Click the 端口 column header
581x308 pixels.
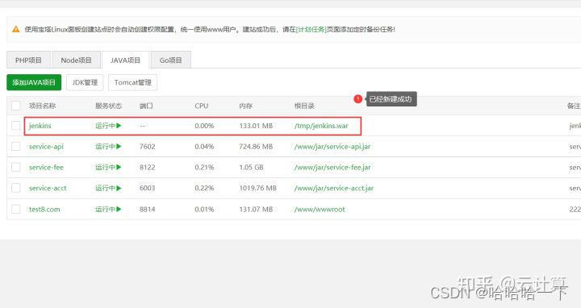[x=146, y=106]
